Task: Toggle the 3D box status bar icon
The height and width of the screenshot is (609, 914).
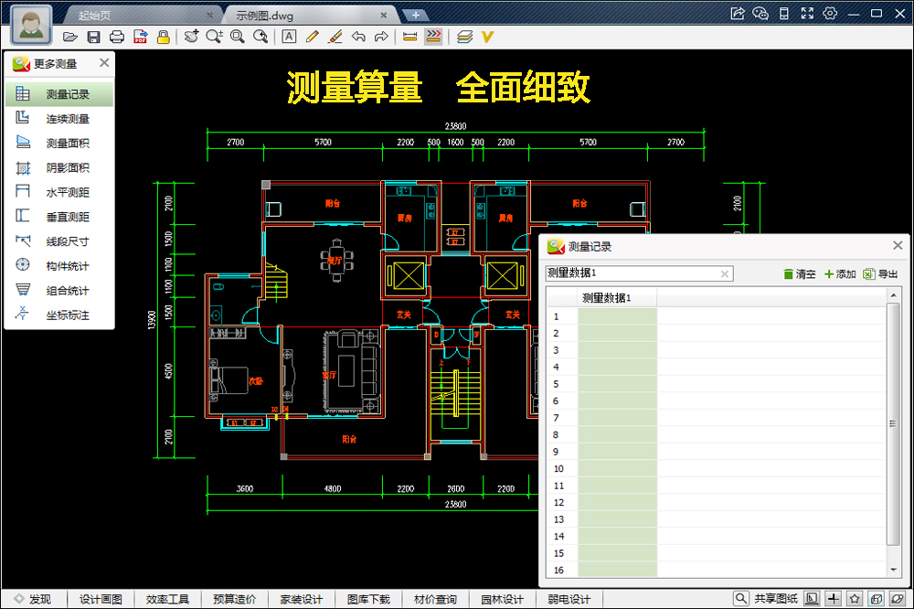Action: (x=877, y=599)
